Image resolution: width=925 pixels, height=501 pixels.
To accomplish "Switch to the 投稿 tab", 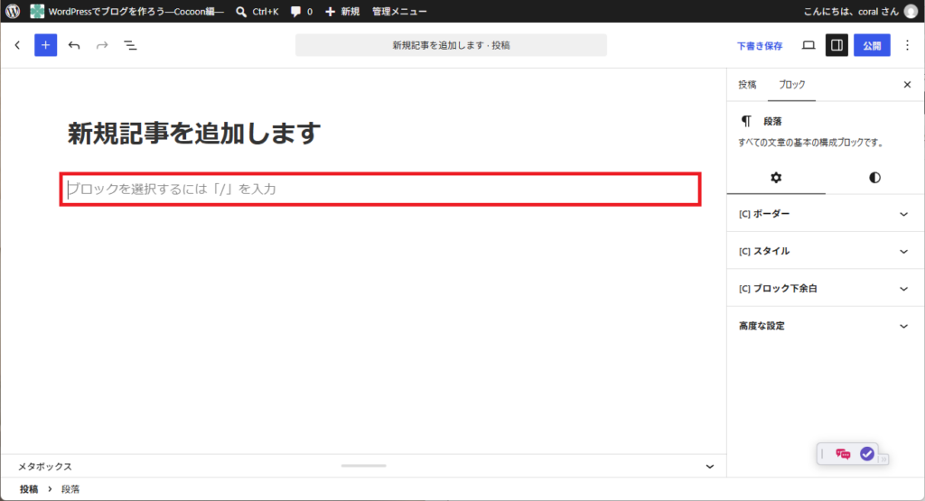I will (747, 85).
